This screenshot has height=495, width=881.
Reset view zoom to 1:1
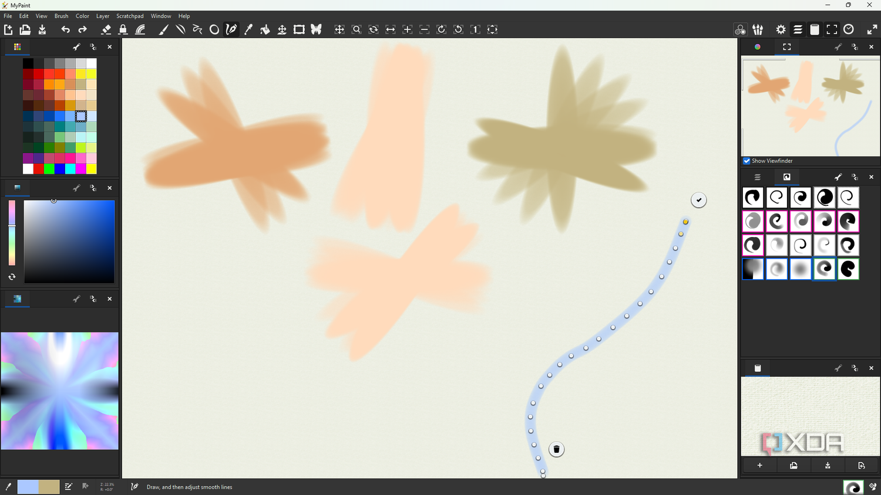(476, 29)
